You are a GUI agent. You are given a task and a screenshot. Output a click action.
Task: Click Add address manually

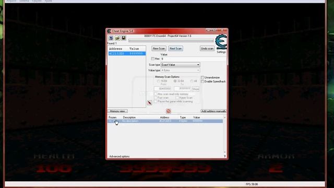tap(213, 111)
